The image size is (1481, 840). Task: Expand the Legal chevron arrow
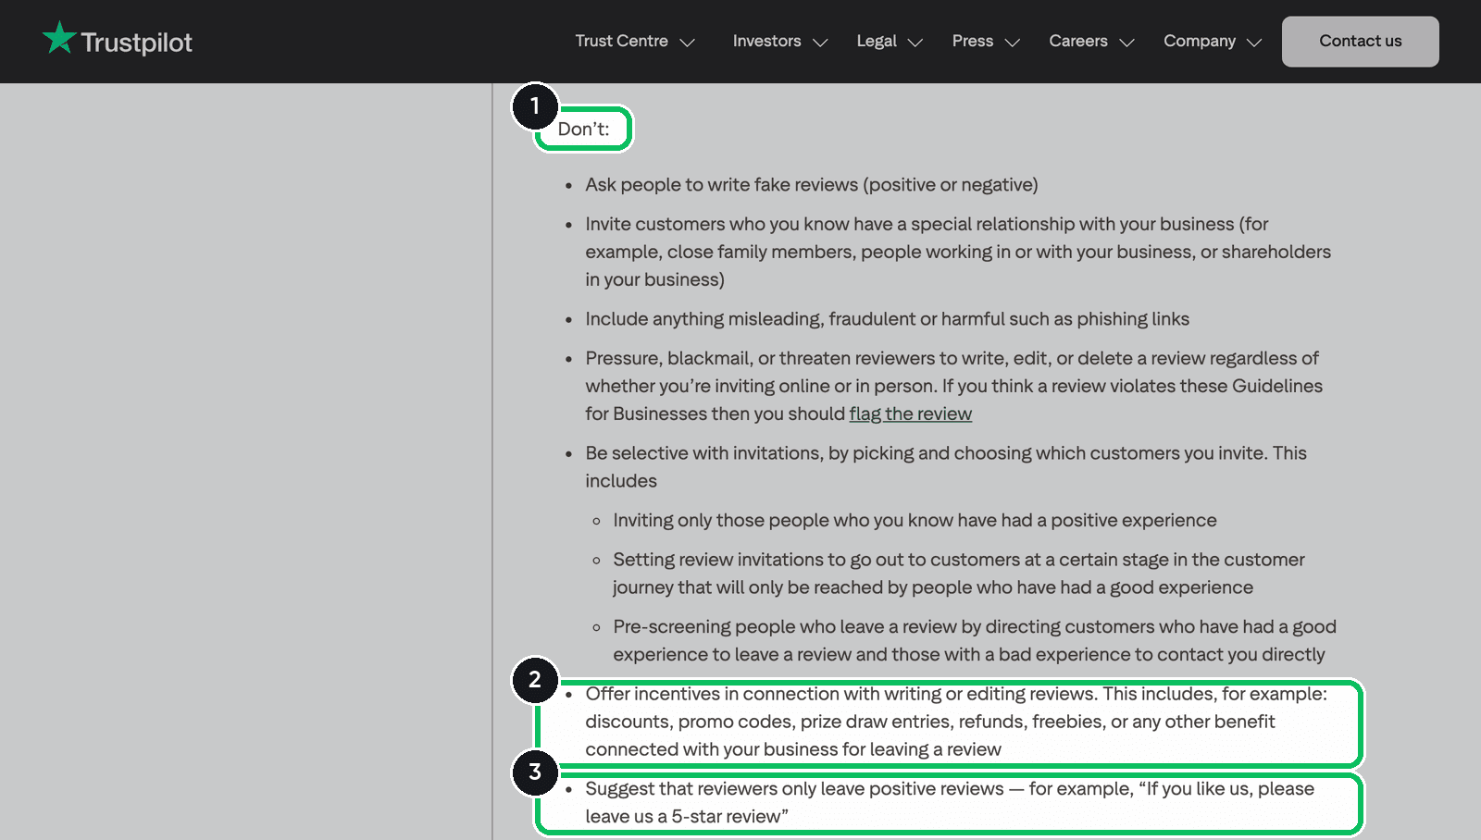click(x=915, y=43)
